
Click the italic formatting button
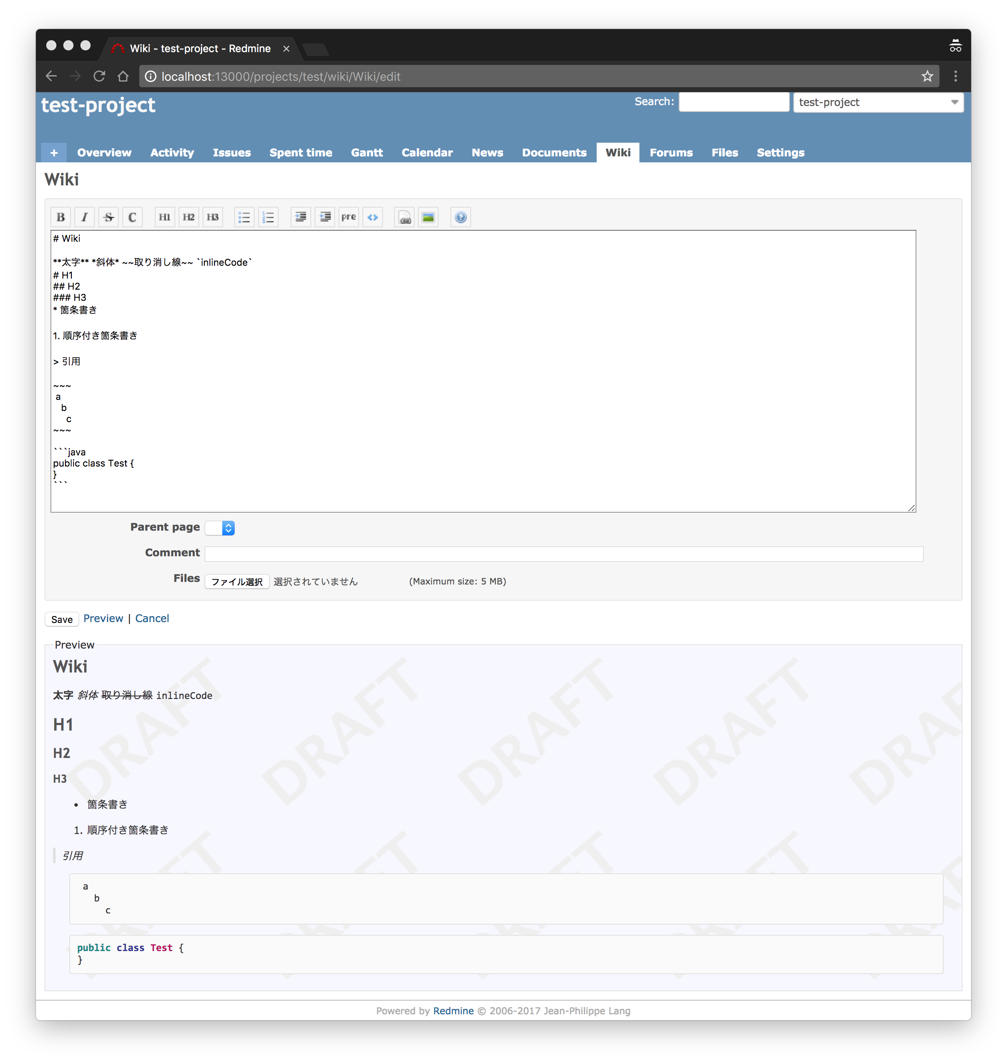[x=84, y=217]
